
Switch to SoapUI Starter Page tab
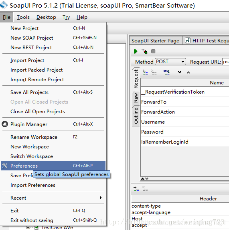pos(155,40)
